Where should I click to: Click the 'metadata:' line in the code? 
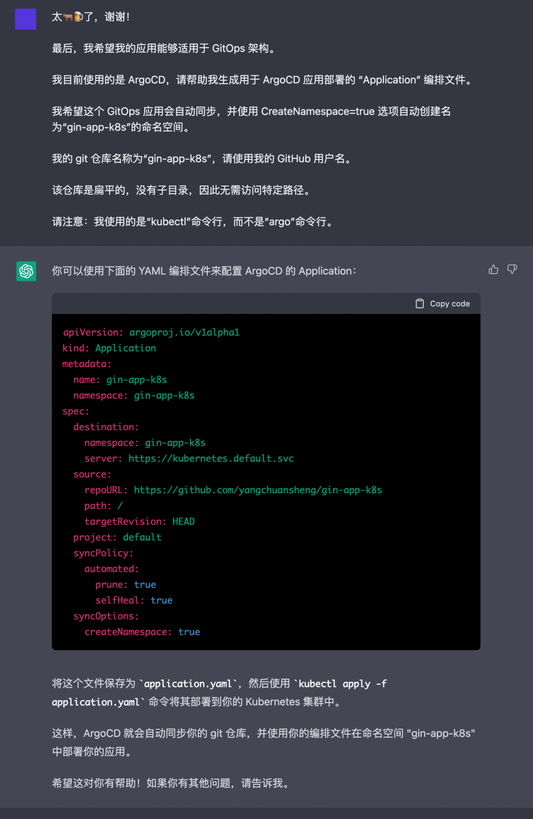tap(87, 364)
